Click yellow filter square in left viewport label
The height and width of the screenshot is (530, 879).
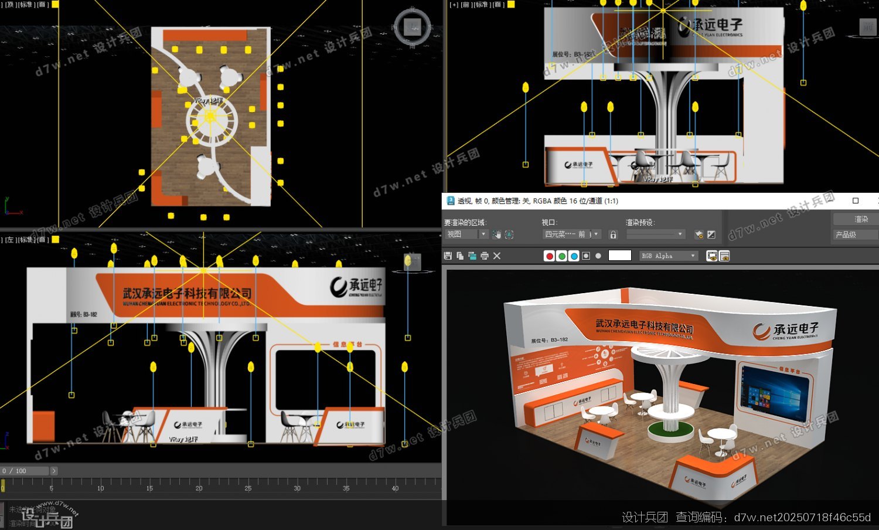(55, 239)
